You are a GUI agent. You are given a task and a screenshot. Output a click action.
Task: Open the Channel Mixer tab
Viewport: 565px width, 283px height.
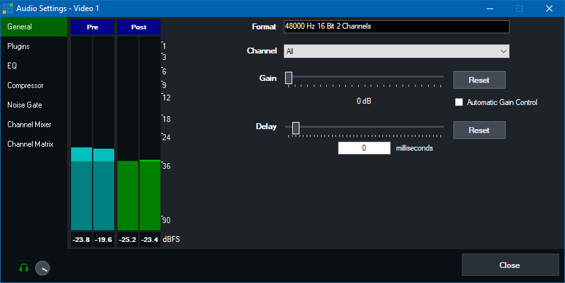coord(33,125)
